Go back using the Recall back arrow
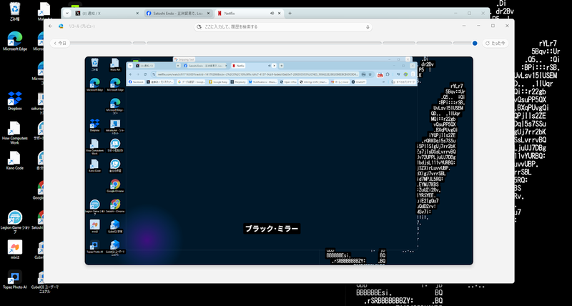Image resolution: width=572 pixels, height=306 pixels. (50, 26)
